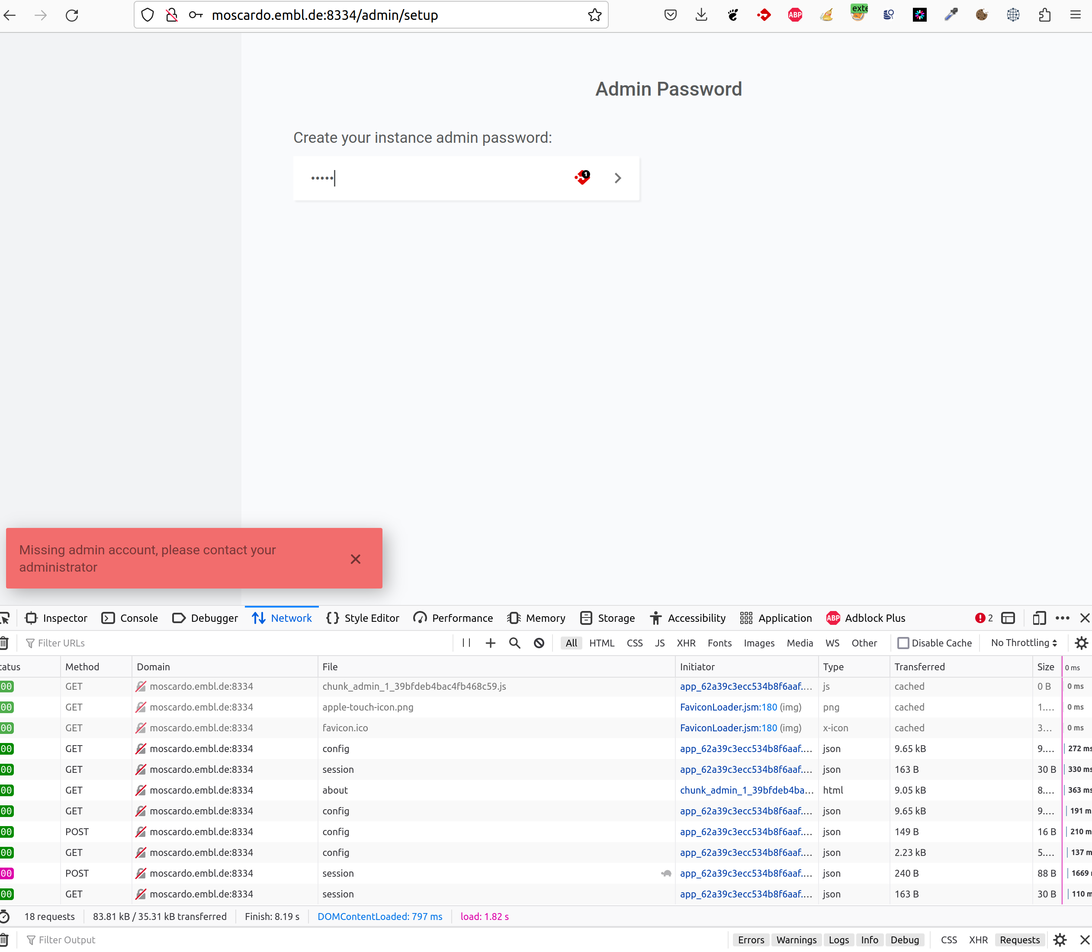Open the browser Downloads icon
Image resolution: width=1092 pixels, height=952 pixels.
point(701,15)
